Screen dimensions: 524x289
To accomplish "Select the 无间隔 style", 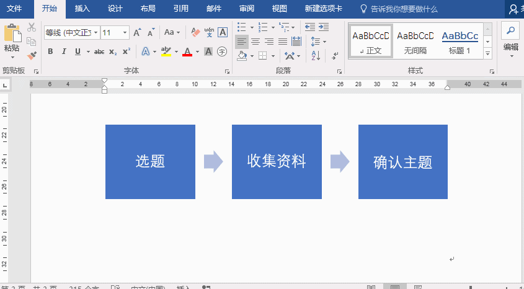I will point(415,40).
